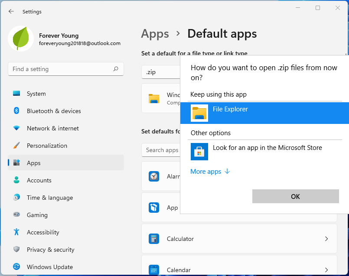Select Apps category in sidebar
The width and height of the screenshot is (349, 276).
66,162
